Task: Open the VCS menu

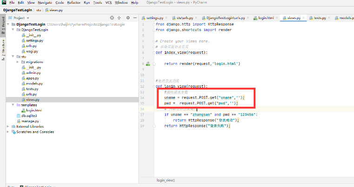Action: (x=110, y=3)
